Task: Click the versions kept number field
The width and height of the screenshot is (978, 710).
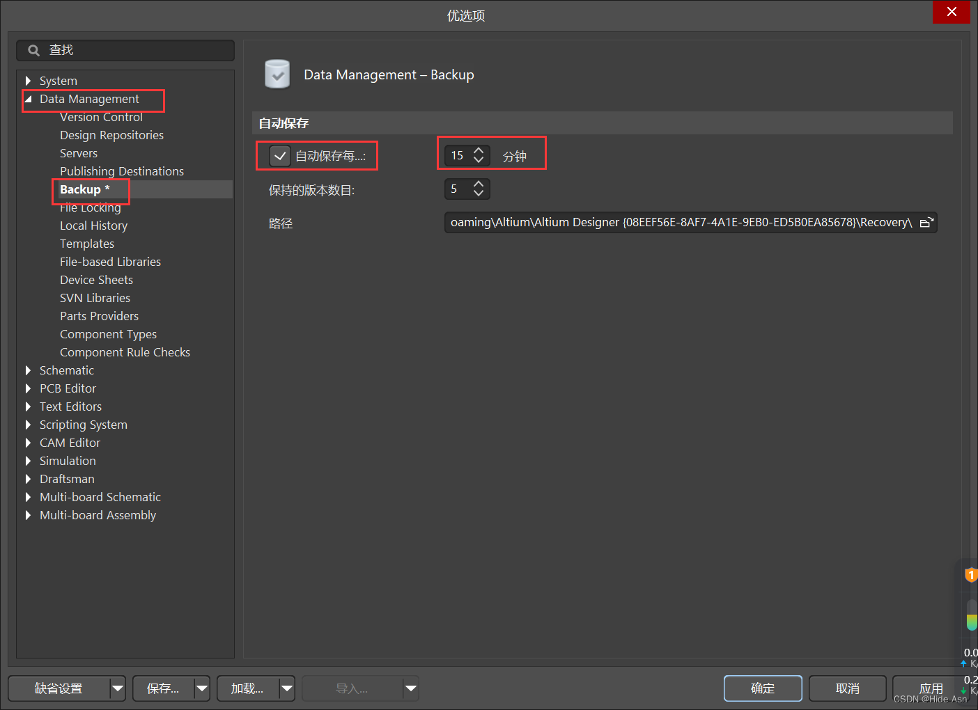Action: point(458,189)
